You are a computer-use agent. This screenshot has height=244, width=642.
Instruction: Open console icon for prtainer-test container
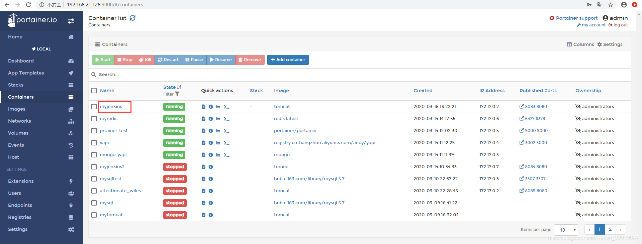pos(226,131)
